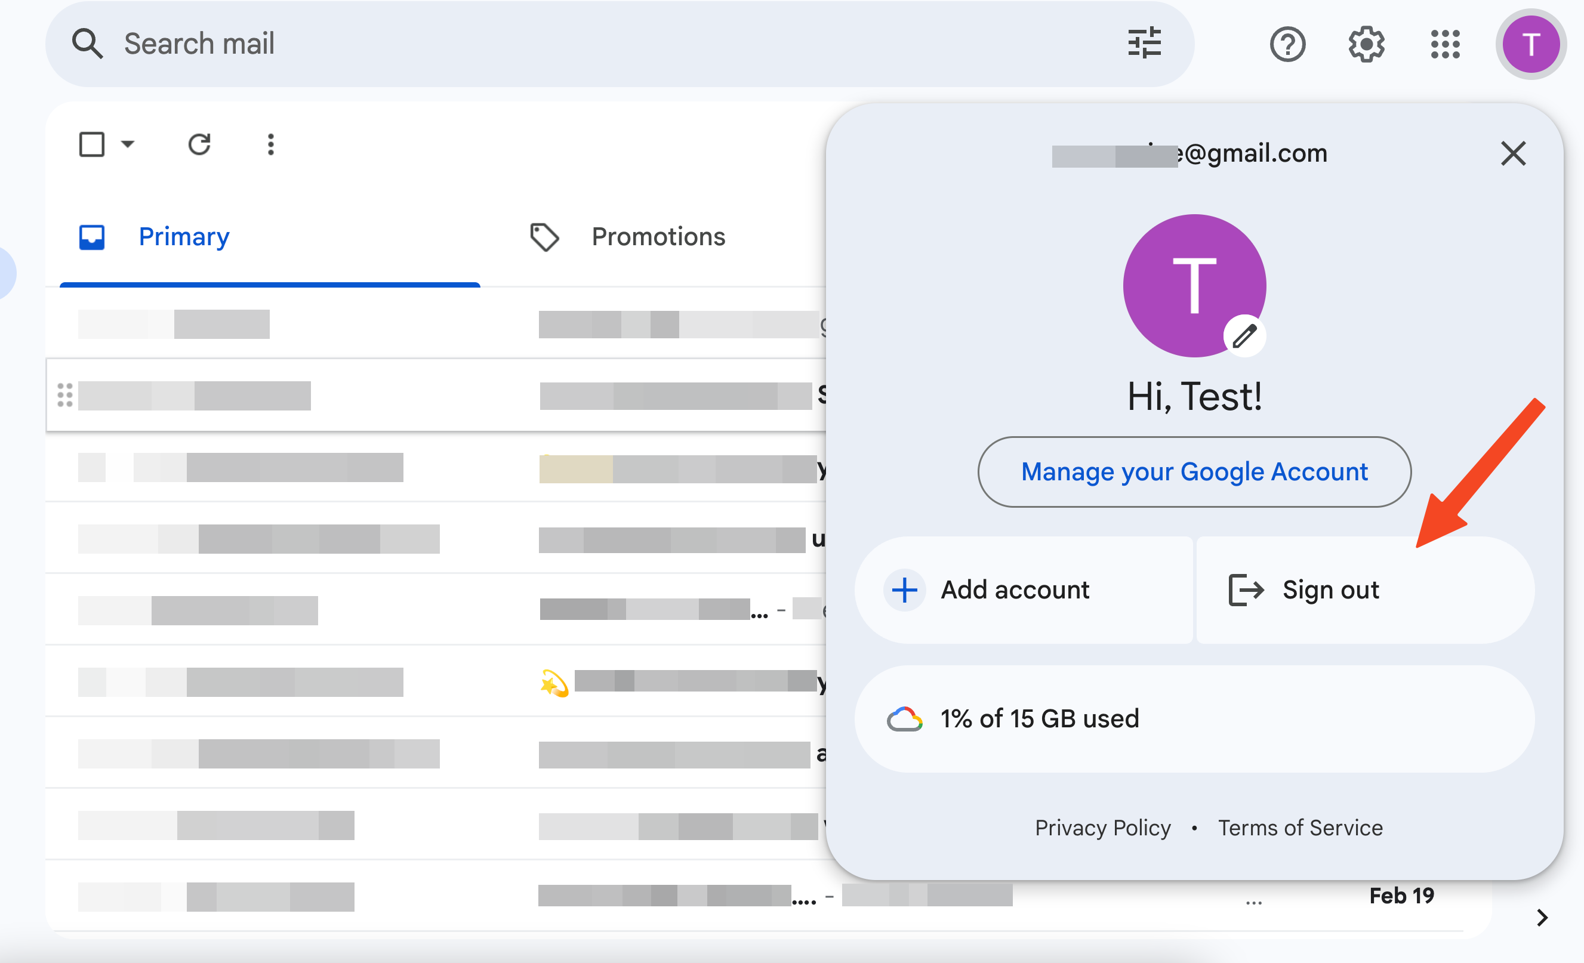1584x963 pixels.
Task: Click the Google One cloud icon
Action: tap(904, 719)
